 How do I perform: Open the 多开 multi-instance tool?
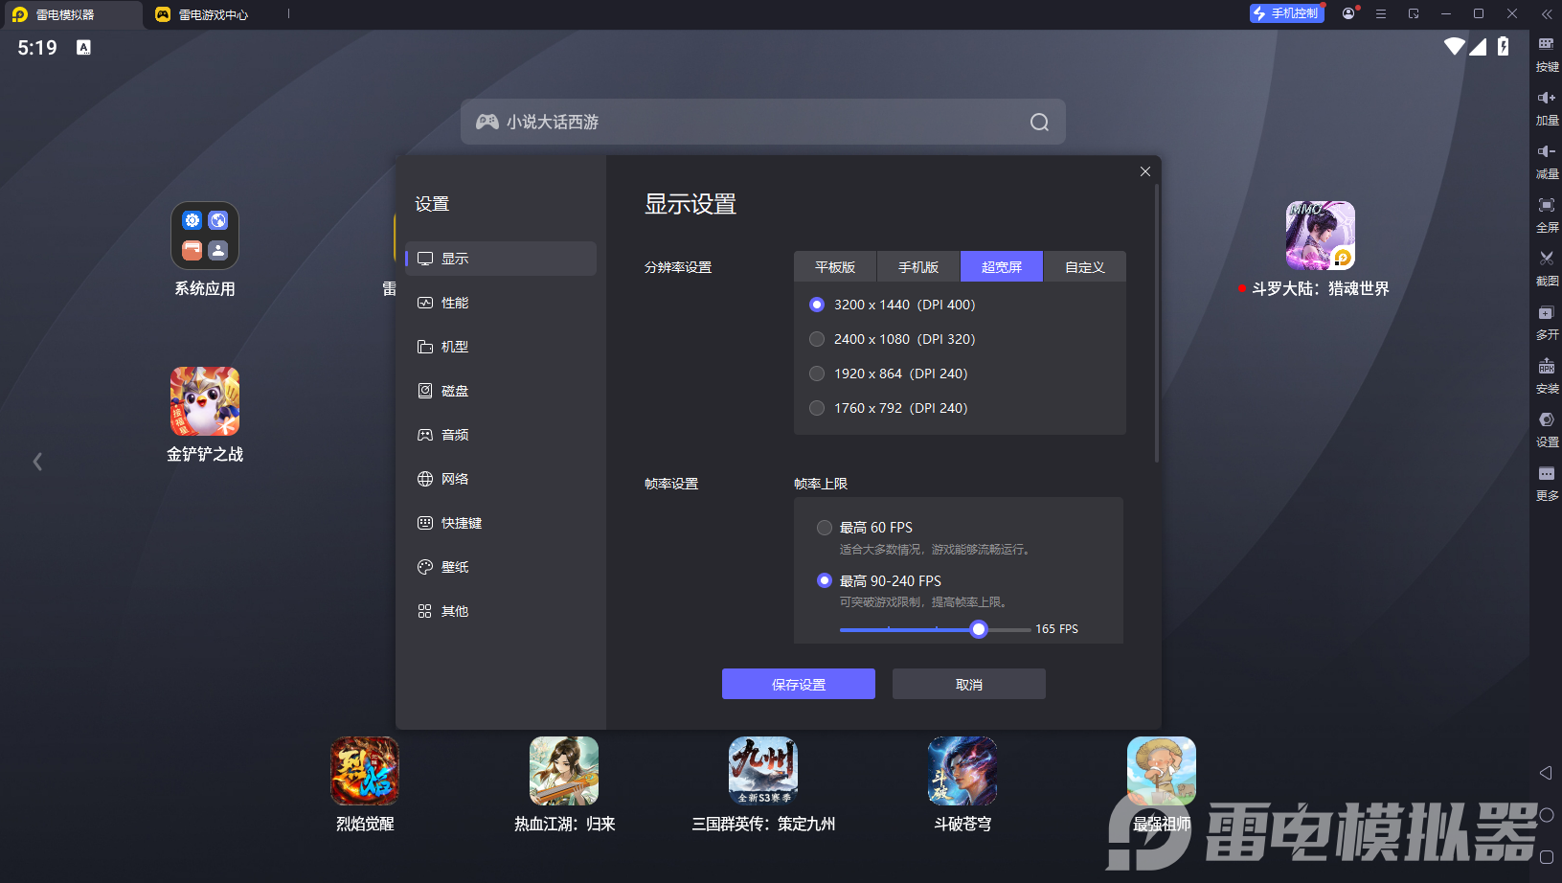click(x=1547, y=322)
